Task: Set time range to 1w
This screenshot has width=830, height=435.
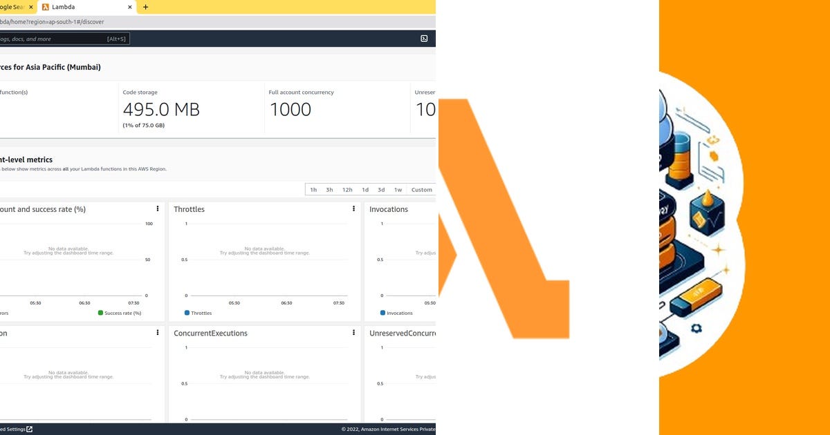Action: pos(398,190)
